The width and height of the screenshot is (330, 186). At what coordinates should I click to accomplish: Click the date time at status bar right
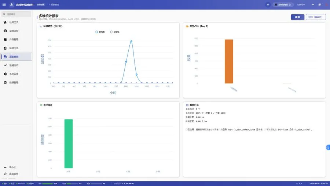coord(319,184)
